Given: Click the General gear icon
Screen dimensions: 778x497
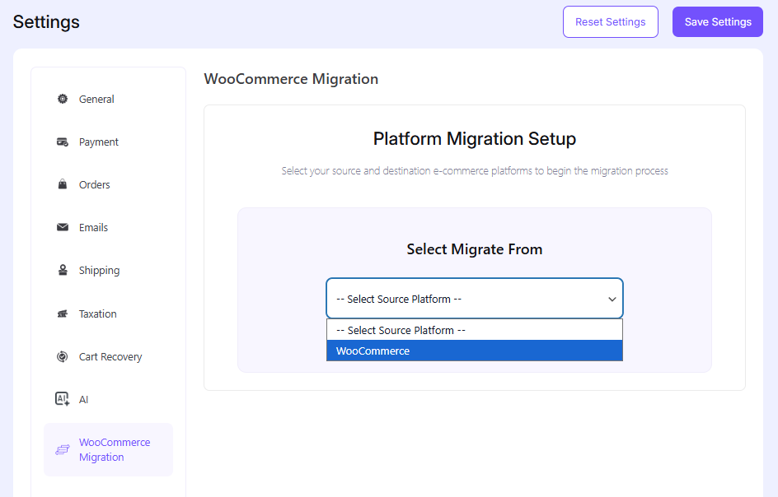Looking at the screenshot, I should (x=63, y=99).
